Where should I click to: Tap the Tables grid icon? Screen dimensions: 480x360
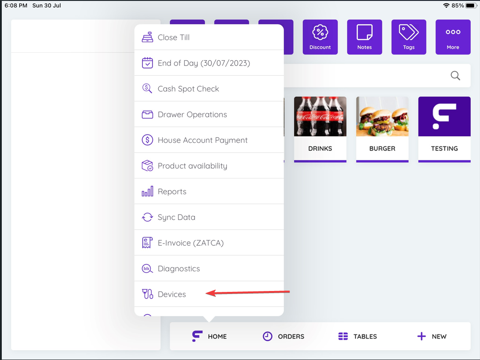(x=343, y=336)
